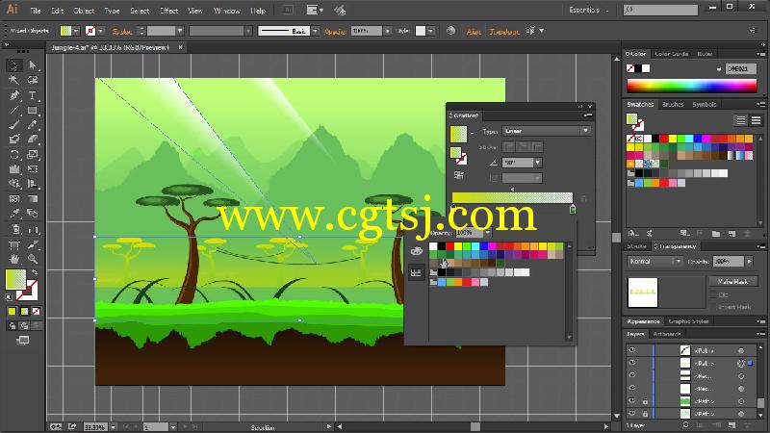Screen dimensions: 770x433
Task: Select the Eraser tool
Action: click(33, 140)
